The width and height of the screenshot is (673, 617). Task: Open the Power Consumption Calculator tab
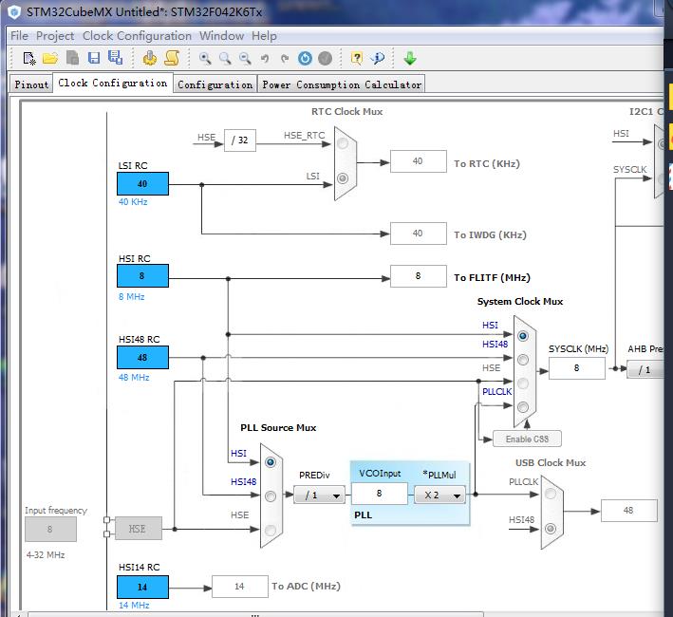[x=341, y=84]
